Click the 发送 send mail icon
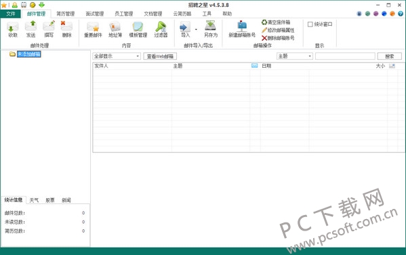The width and height of the screenshot is (406, 255). 31,30
